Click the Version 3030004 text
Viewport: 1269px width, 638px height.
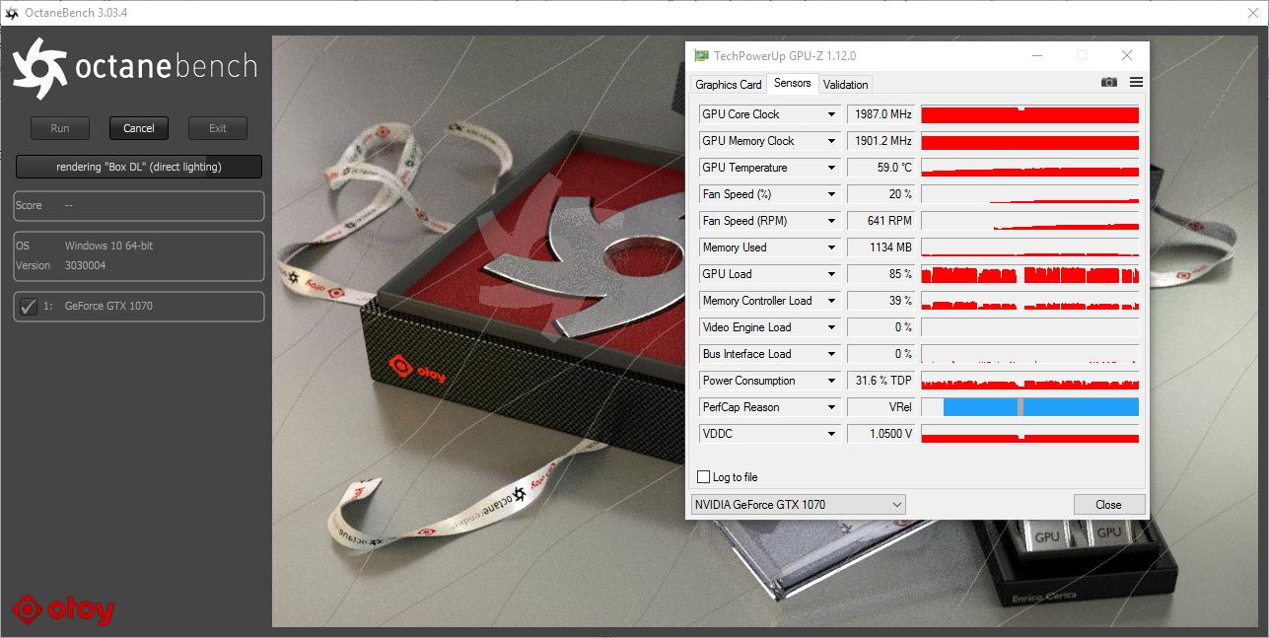pyautogui.click(x=61, y=266)
